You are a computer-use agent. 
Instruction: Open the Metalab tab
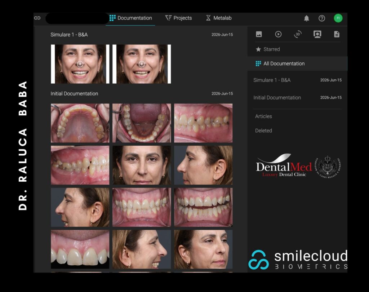click(x=219, y=18)
